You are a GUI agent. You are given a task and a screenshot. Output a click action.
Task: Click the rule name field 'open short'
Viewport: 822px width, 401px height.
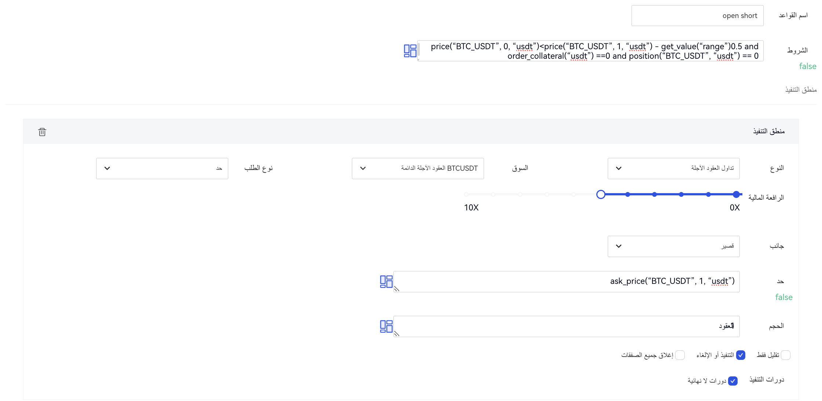[697, 16]
